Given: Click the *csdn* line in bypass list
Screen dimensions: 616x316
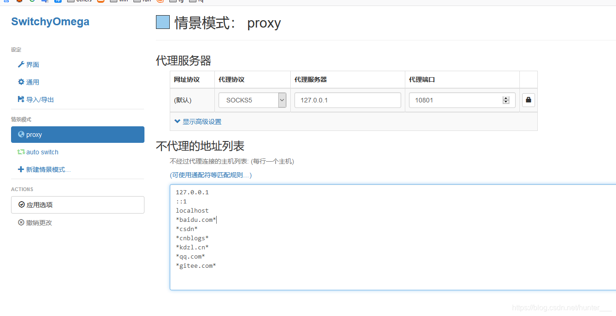Looking at the screenshot, I should pyautogui.click(x=187, y=229).
